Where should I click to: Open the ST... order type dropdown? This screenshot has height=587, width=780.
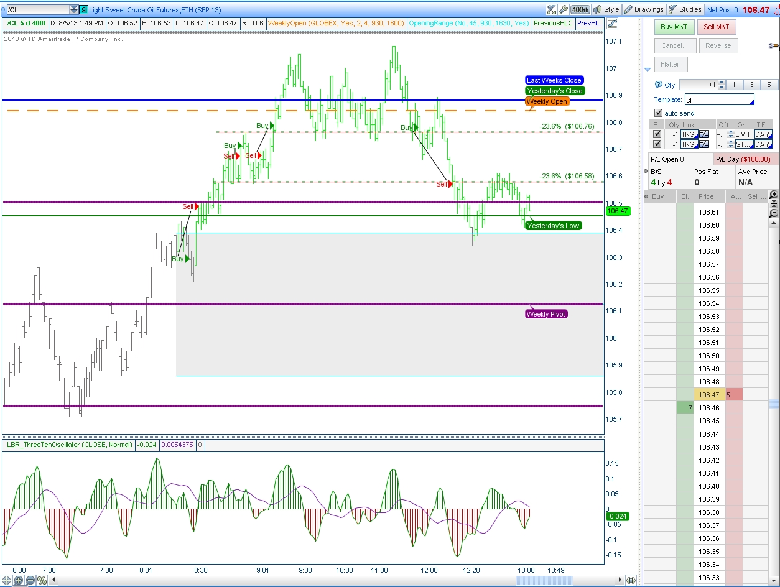744,144
